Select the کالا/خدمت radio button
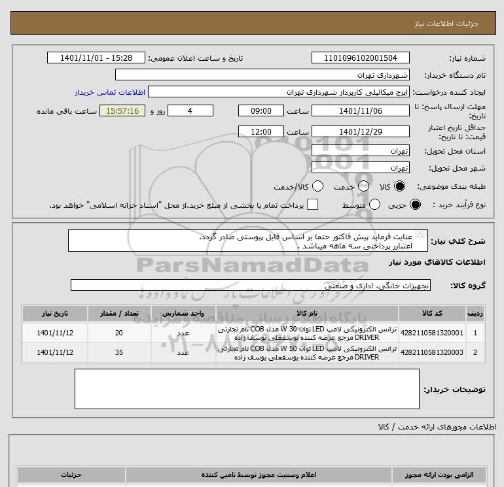 318,186
